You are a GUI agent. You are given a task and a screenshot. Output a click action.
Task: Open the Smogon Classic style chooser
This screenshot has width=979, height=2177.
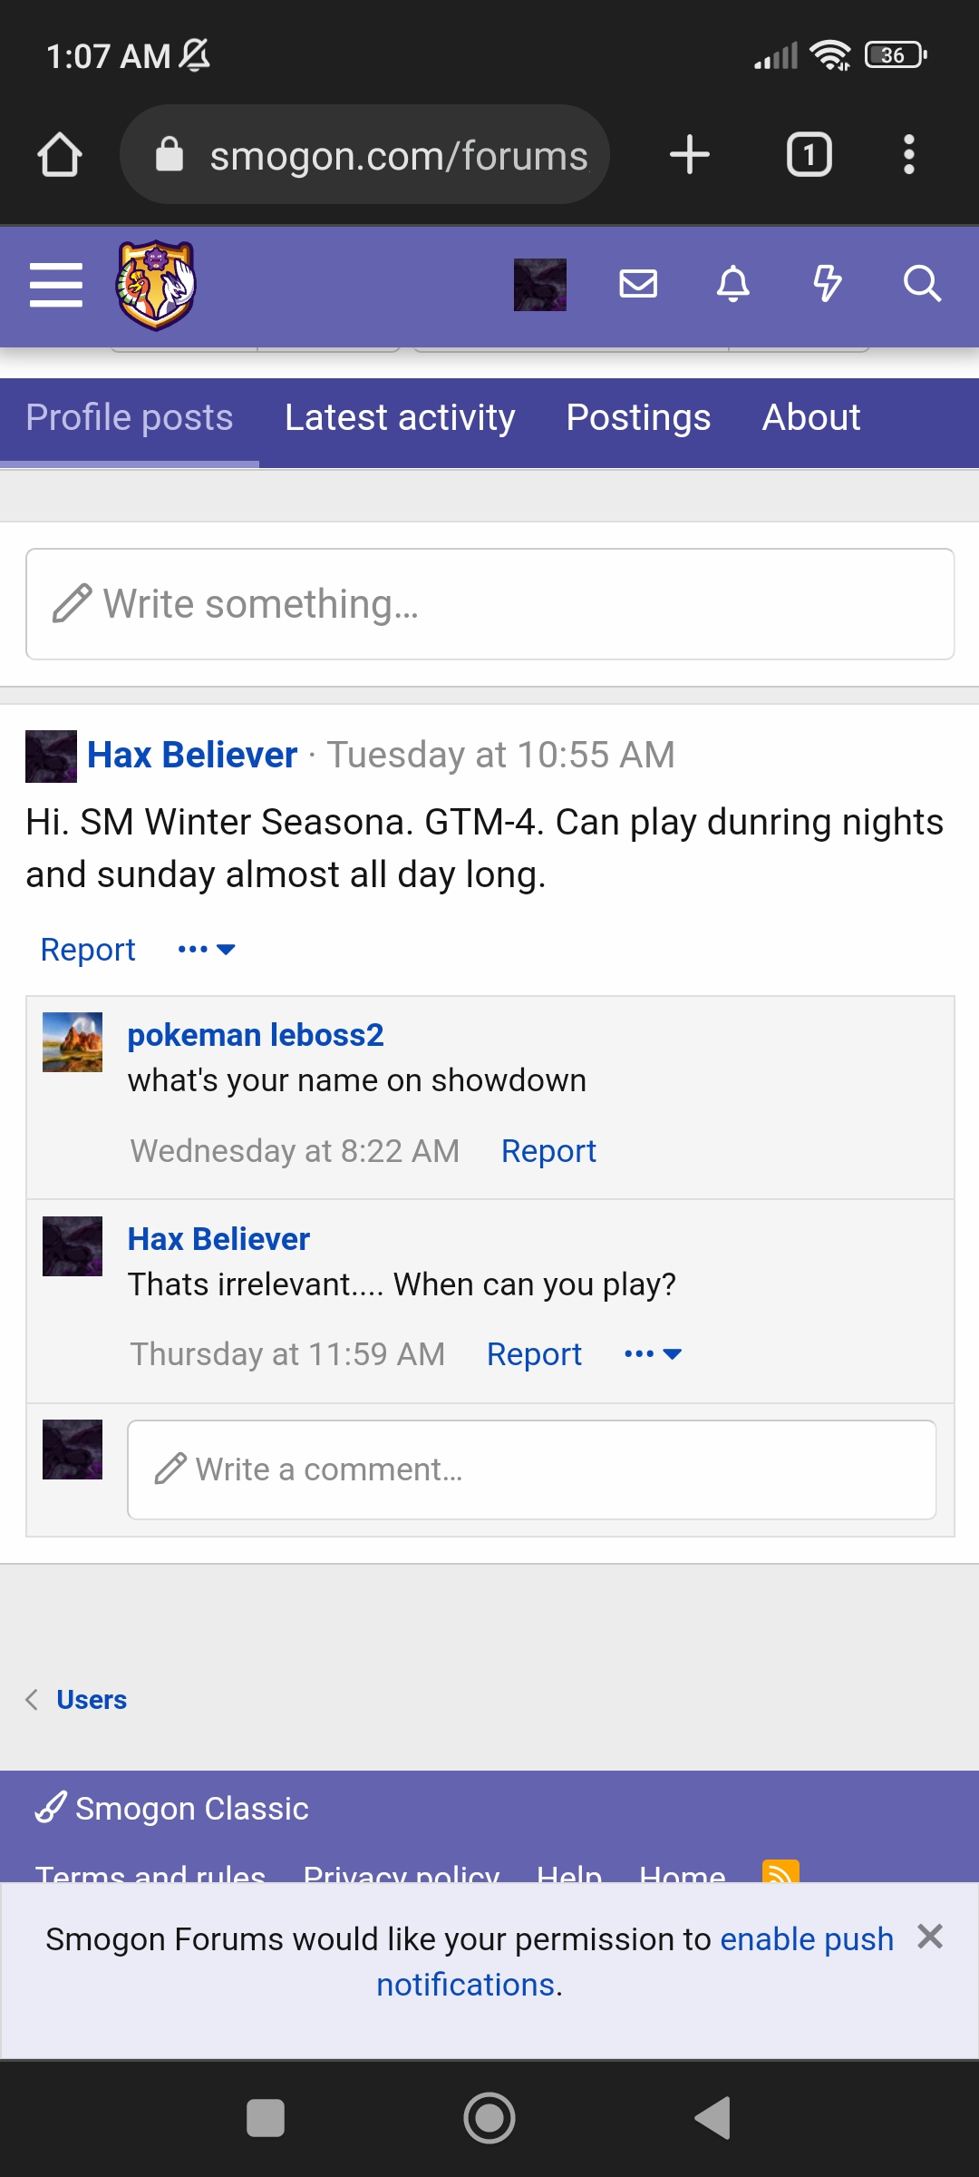pos(172,1809)
